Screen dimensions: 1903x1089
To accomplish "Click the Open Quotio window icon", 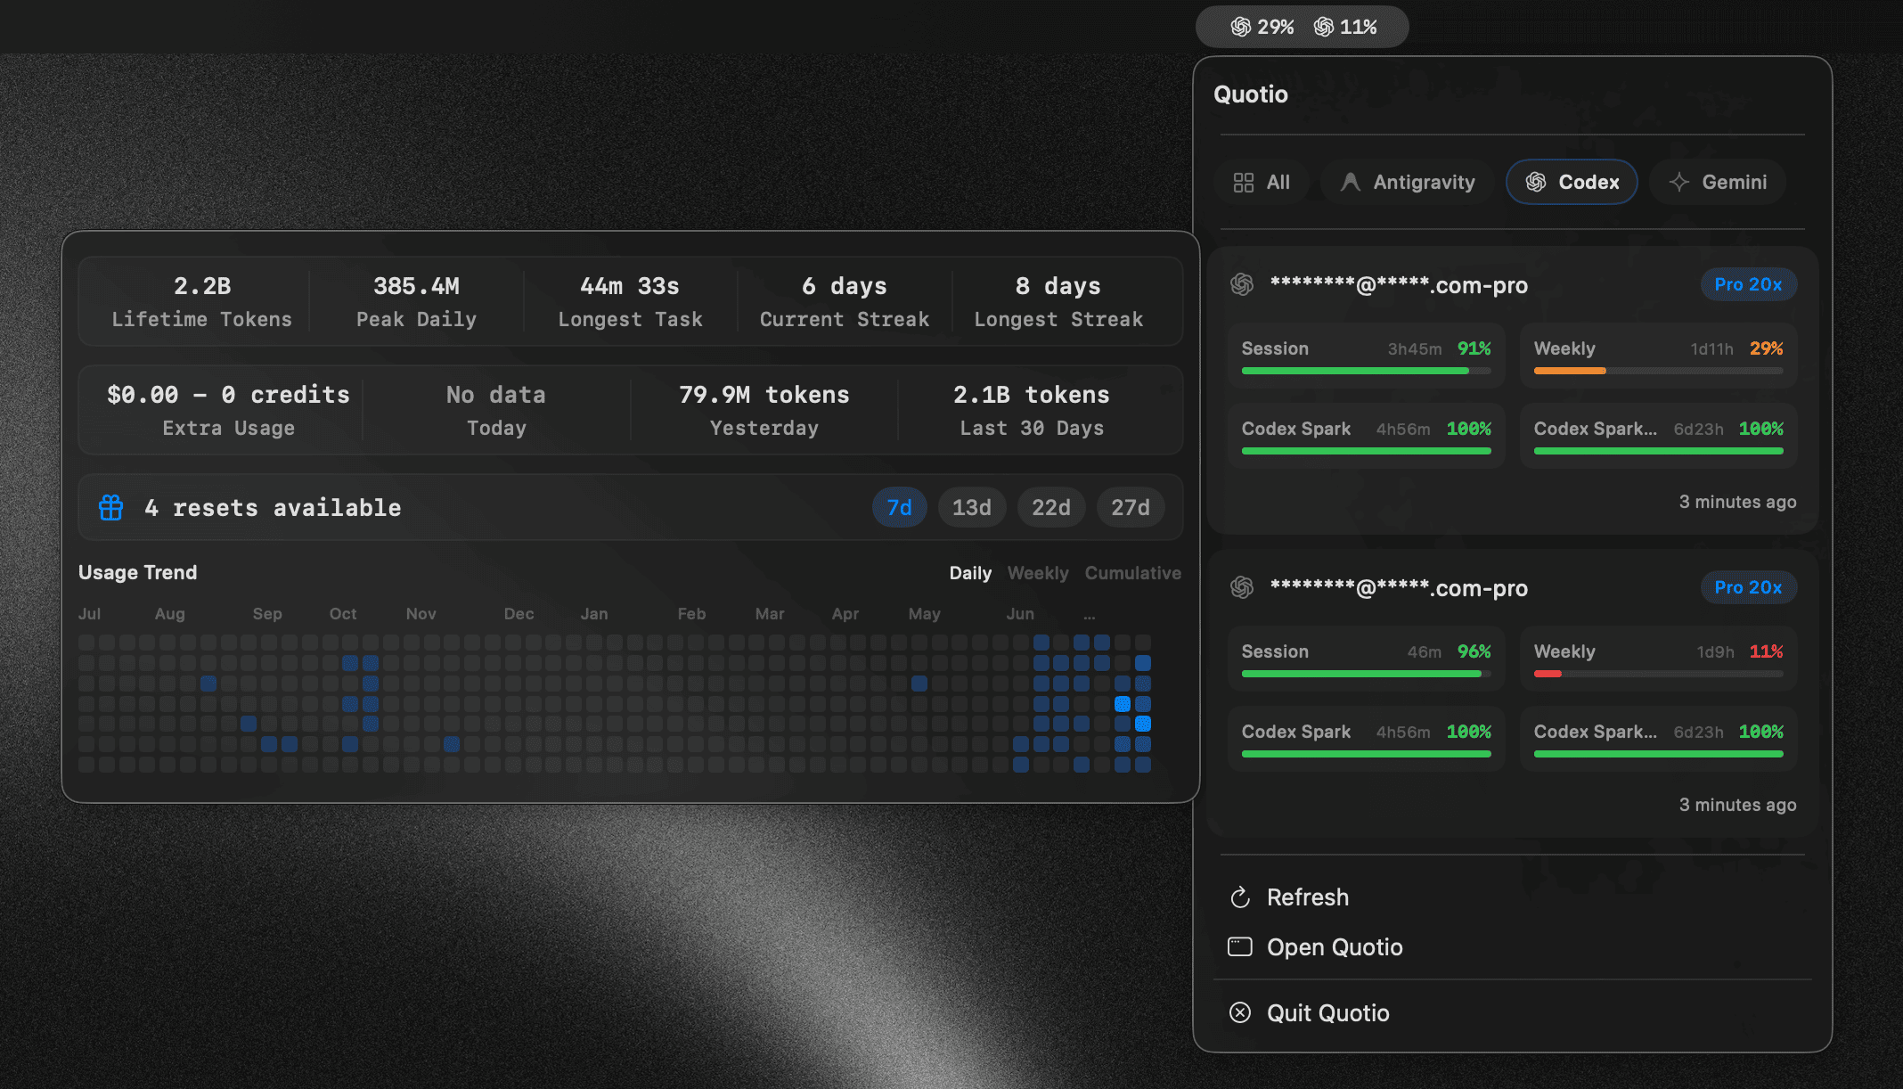I will click(1240, 946).
